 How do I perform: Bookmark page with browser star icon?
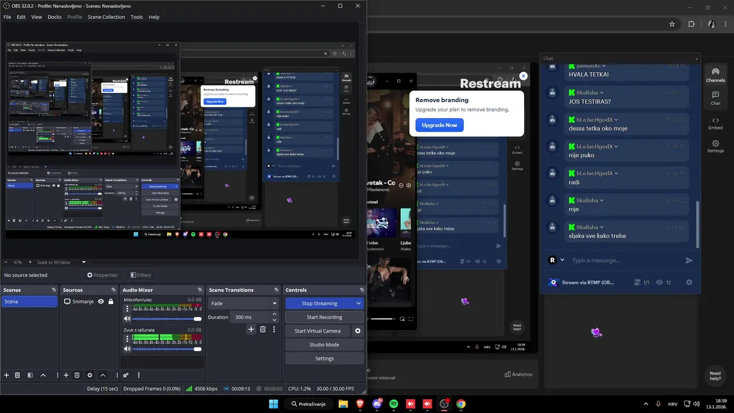(672, 24)
